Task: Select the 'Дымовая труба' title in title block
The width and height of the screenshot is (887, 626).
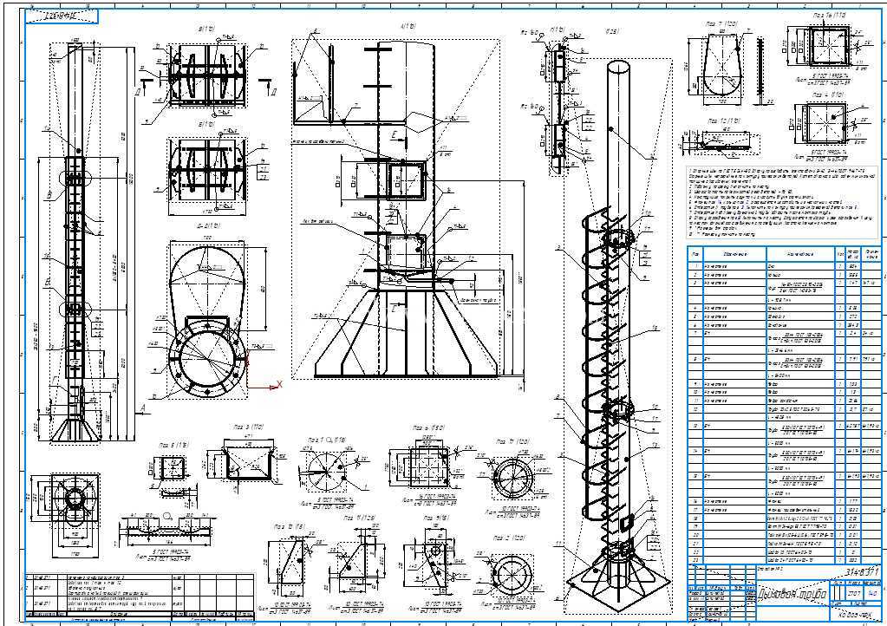Action: (792, 595)
